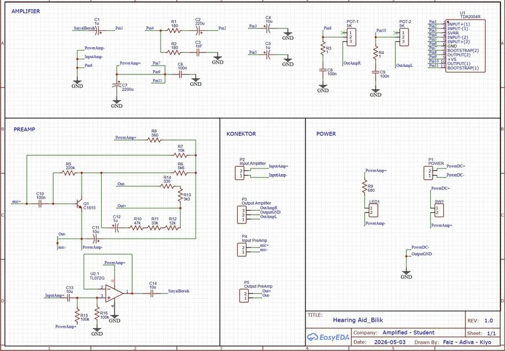Screen dimensions: 506x351
Task: Click the PowerDC+ label beside P1 POWER
Action: 455,167
